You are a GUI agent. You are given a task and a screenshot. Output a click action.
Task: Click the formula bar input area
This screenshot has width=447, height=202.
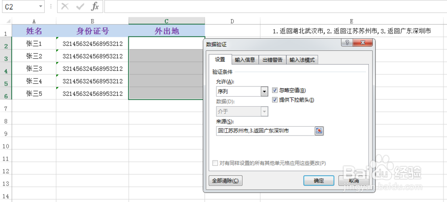tap(275, 7)
